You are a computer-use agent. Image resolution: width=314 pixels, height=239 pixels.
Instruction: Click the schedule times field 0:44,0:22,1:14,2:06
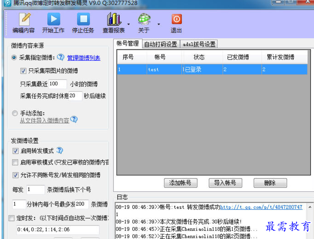58,229
